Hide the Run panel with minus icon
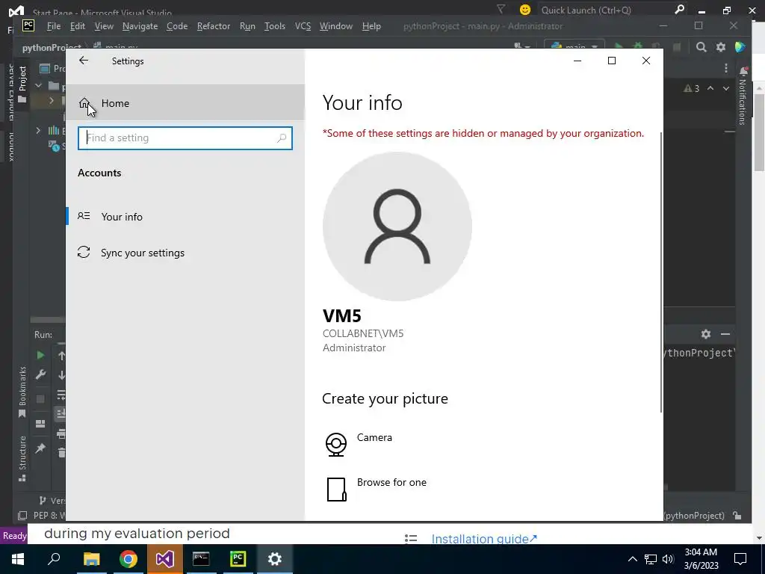This screenshot has height=574, width=765. (x=725, y=334)
